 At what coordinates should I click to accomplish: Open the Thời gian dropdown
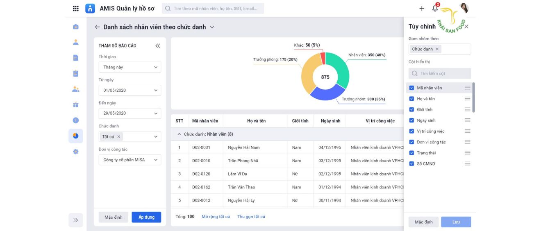[x=130, y=67]
